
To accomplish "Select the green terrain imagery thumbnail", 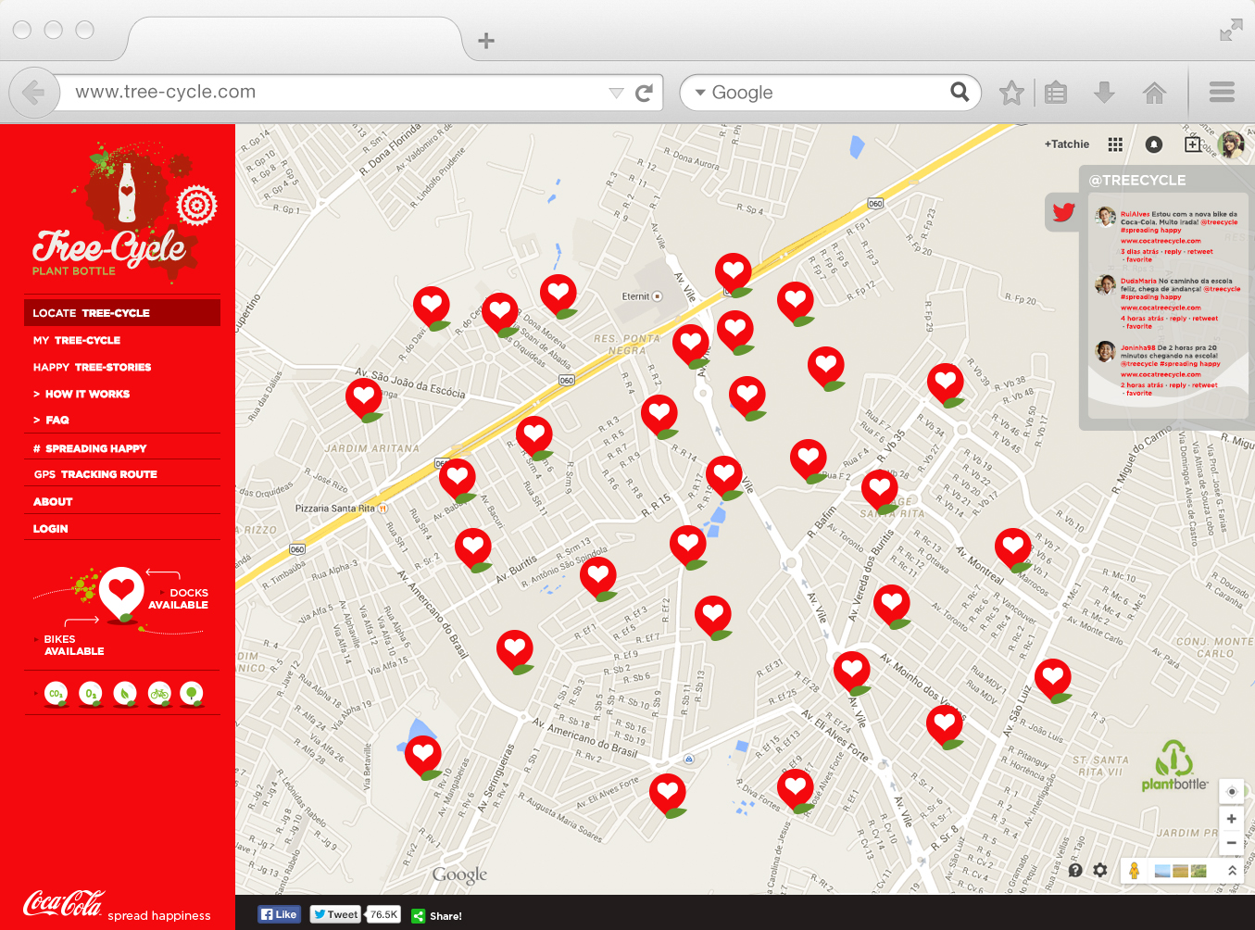I will click(1199, 871).
